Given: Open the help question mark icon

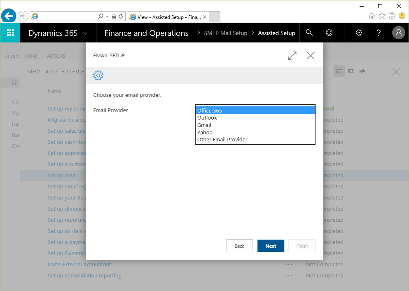Looking at the screenshot, I should pos(379,33).
